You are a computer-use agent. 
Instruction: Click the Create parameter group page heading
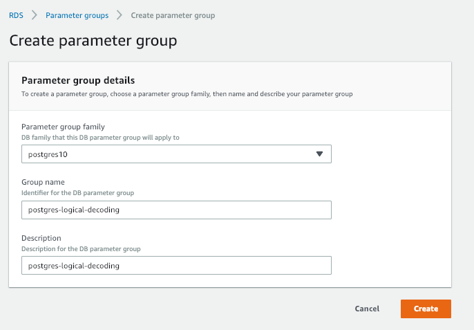point(93,41)
